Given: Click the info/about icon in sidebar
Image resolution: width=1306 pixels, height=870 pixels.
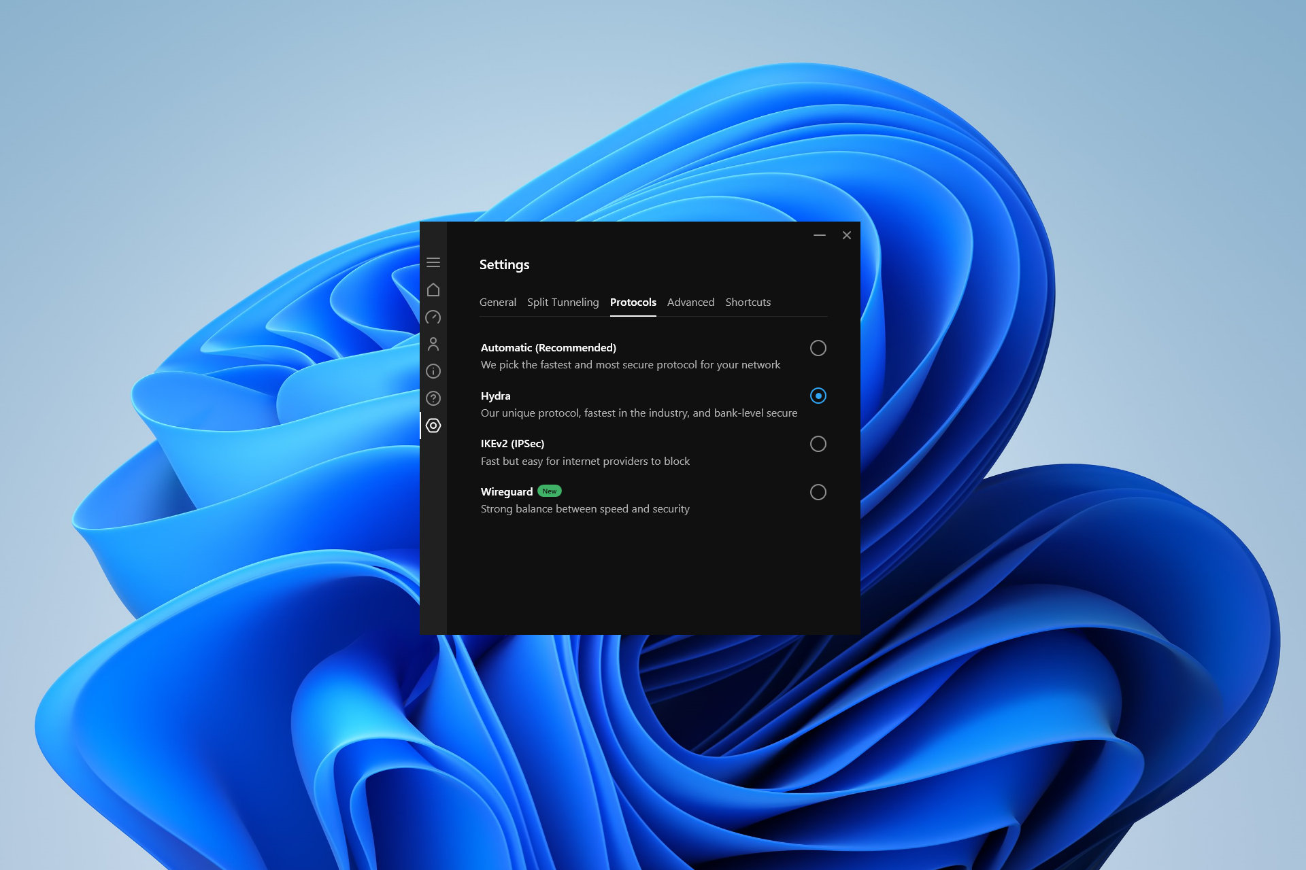Looking at the screenshot, I should pyautogui.click(x=435, y=370).
